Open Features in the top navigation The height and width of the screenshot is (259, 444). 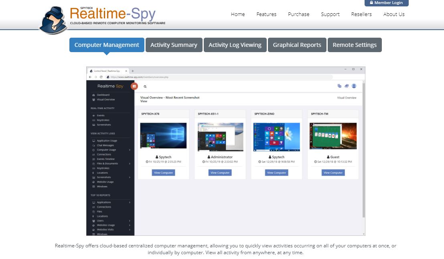[266, 14]
